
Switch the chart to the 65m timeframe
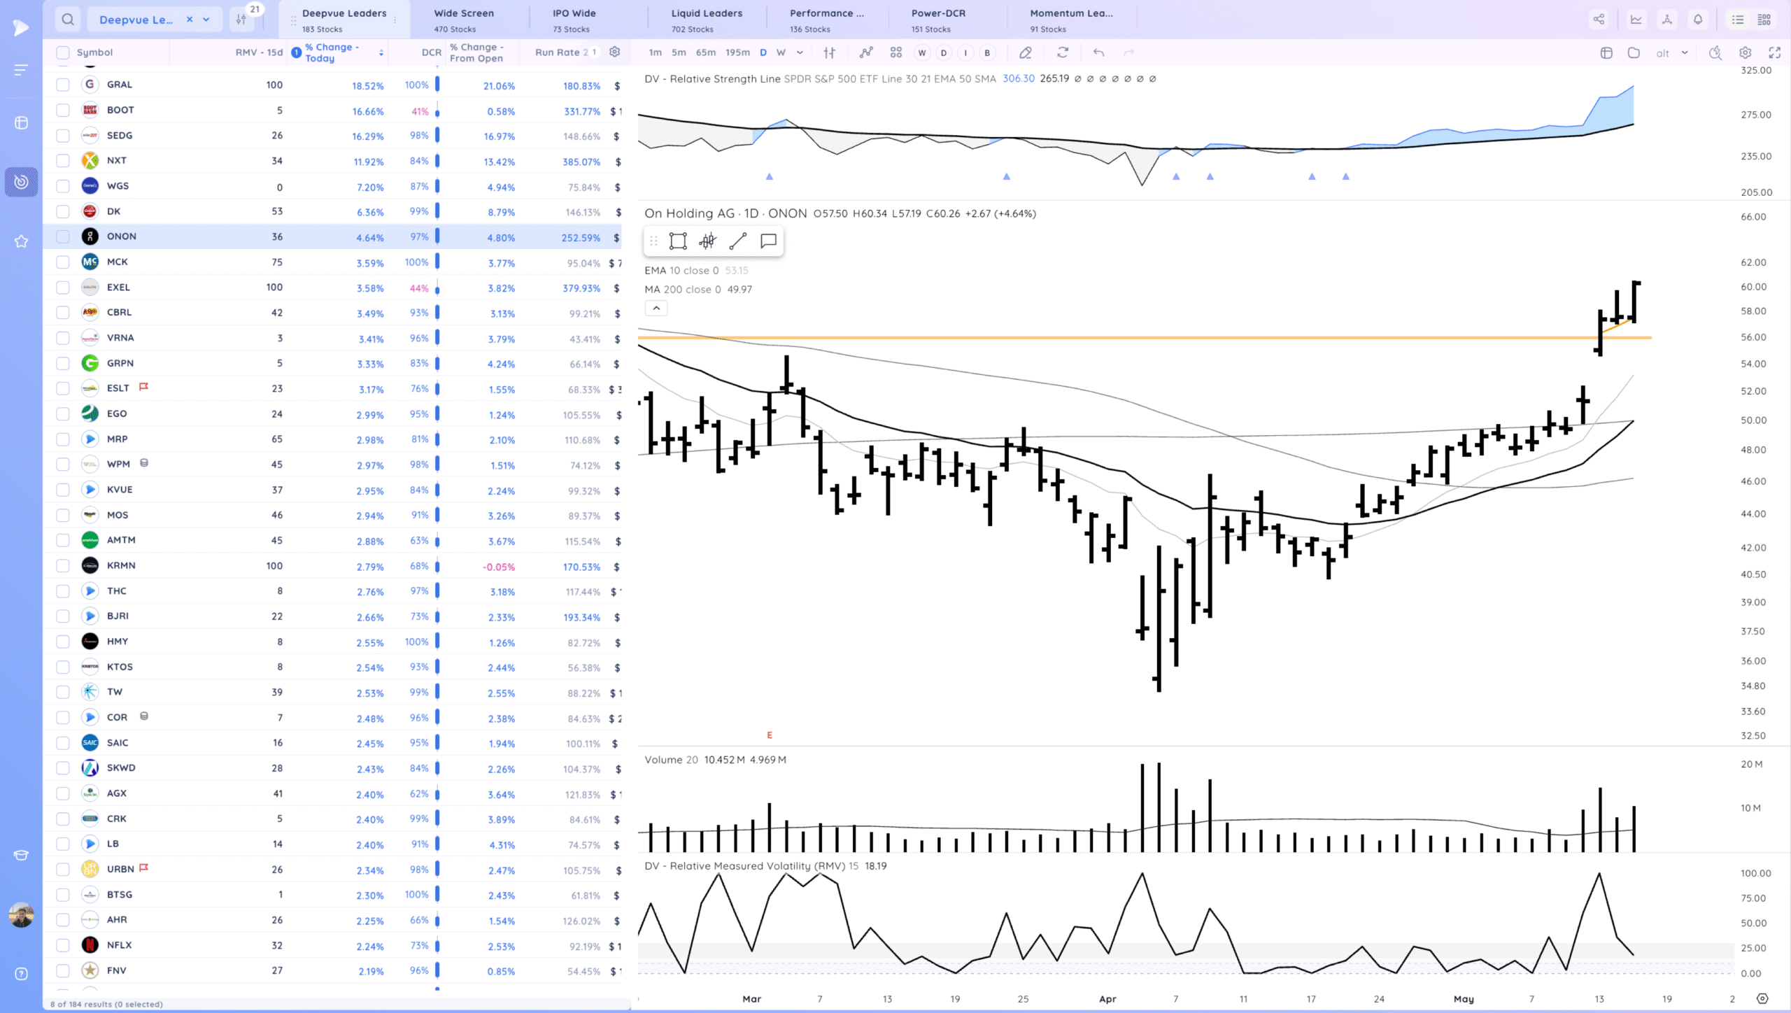pos(705,52)
